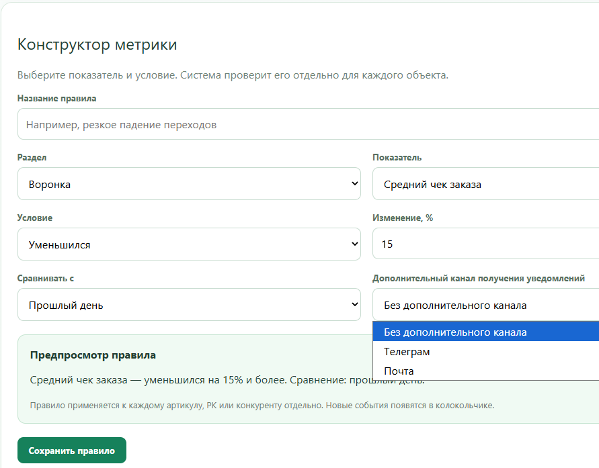
Task: Click the Сохранить правило button
Action: click(x=72, y=451)
